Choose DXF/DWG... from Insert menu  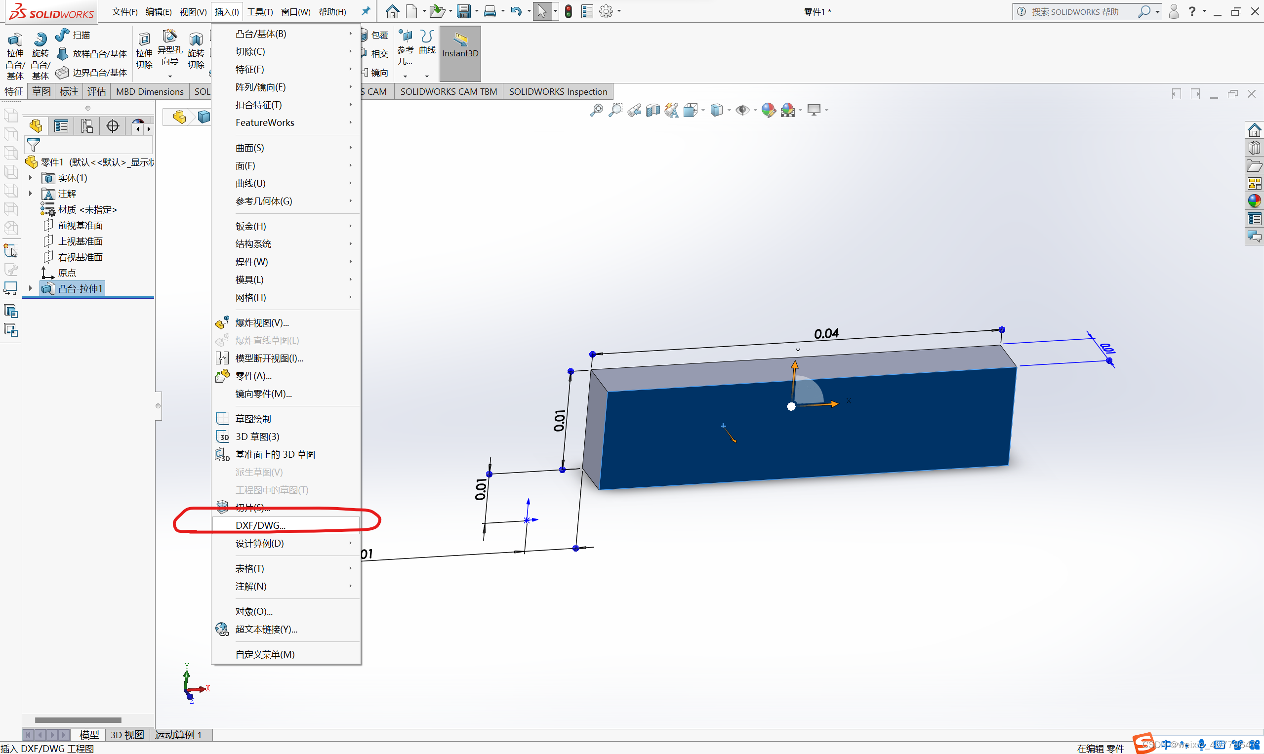pyautogui.click(x=260, y=525)
